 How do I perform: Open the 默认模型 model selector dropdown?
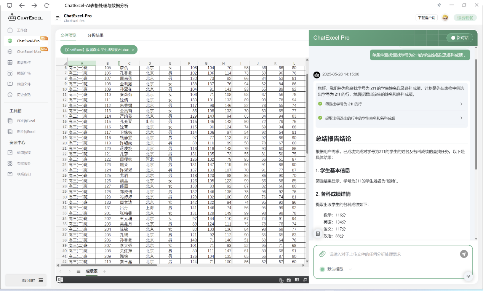tap(337, 269)
